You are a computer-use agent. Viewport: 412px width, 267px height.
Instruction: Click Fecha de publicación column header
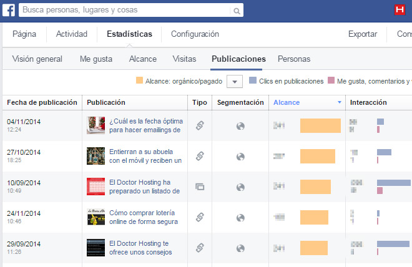coord(42,102)
